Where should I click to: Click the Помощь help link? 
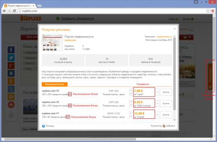pyautogui.click(x=48, y=126)
